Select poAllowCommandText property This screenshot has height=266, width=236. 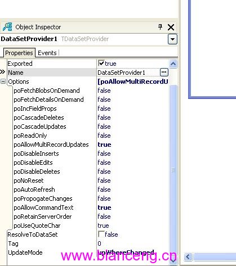43,208
